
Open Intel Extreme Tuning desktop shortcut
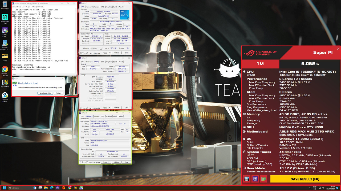(x=5, y=45)
